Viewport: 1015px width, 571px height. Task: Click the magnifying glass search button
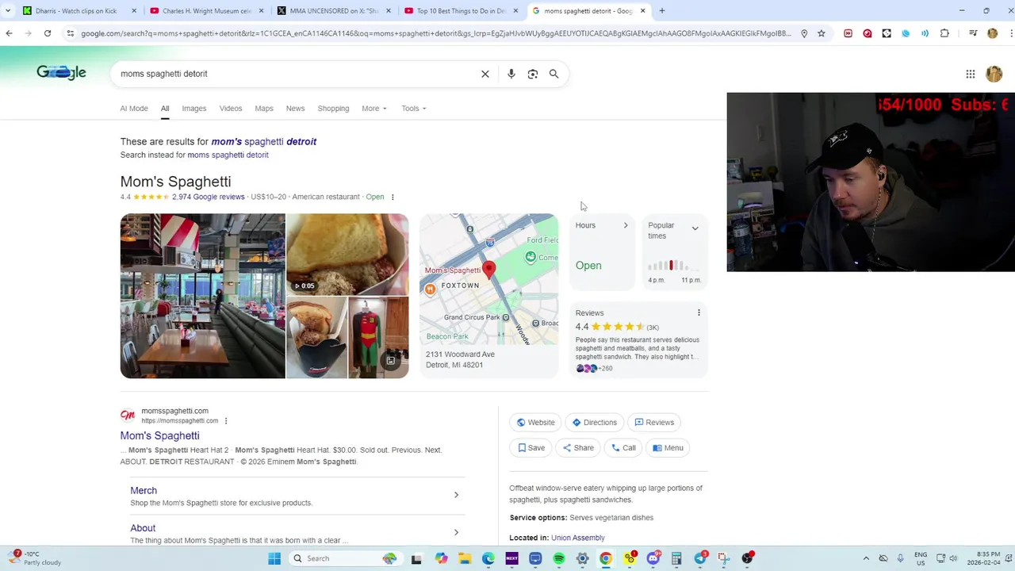(554, 74)
